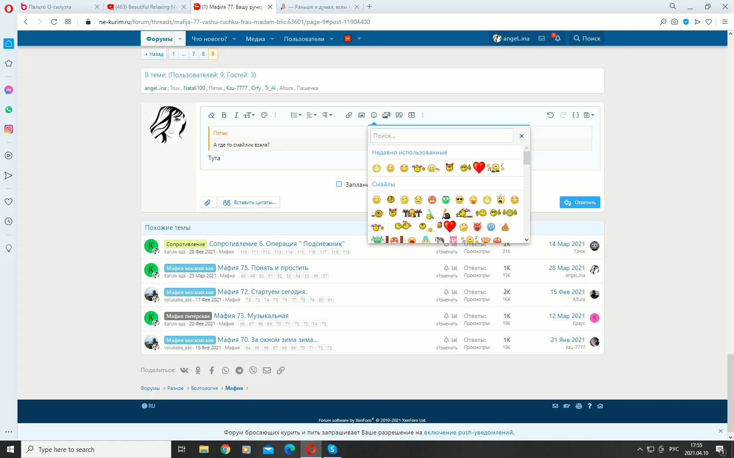Open the Пользователи menu
The height and width of the screenshot is (458, 734).
tap(304, 39)
